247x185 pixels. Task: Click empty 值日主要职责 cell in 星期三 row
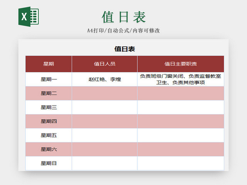pos(181,107)
